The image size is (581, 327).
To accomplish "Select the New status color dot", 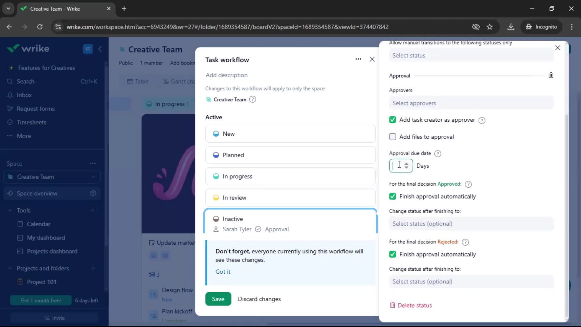I will tap(216, 134).
